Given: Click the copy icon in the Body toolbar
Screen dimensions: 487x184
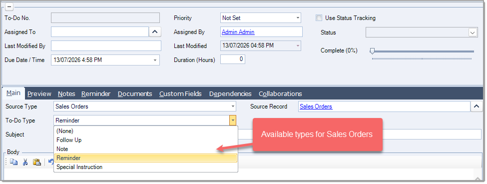Looking at the screenshot, I should tap(13, 162).
